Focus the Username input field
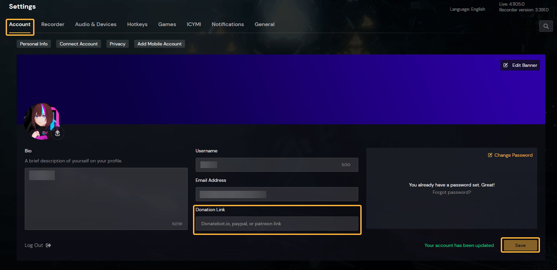 [277, 165]
